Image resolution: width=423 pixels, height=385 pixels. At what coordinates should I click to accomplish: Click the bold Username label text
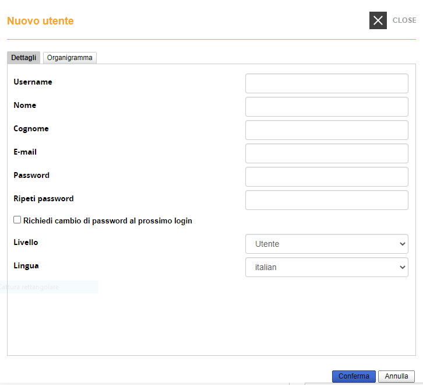point(33,82)
